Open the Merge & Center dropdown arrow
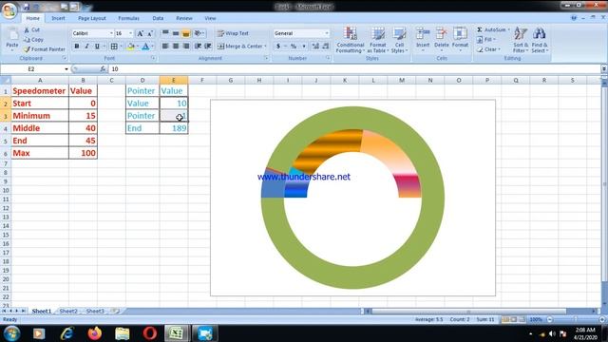 click(266, 47)
